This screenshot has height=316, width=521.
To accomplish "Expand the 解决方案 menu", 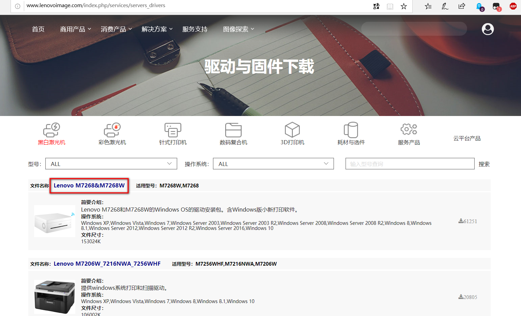I will pyautogui.click(x=157, y=29).
